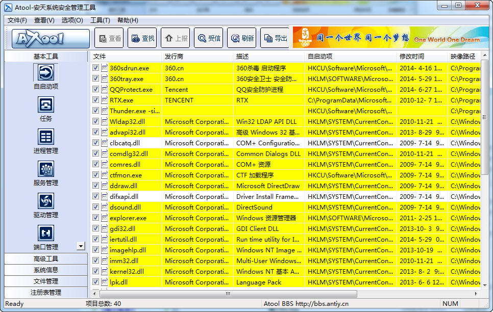Click file icon of clbcatq.dll row
The width and height of the screenshot is (493, 312).
tap(105, 143)
